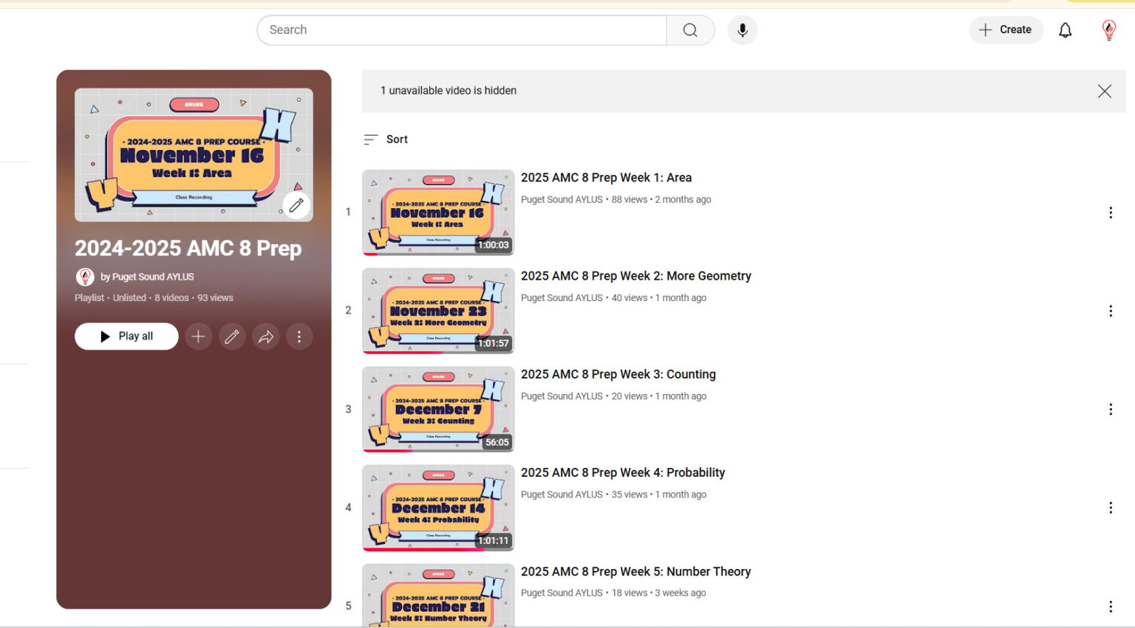Open options menu for Week 1 video

(1110, 213)
